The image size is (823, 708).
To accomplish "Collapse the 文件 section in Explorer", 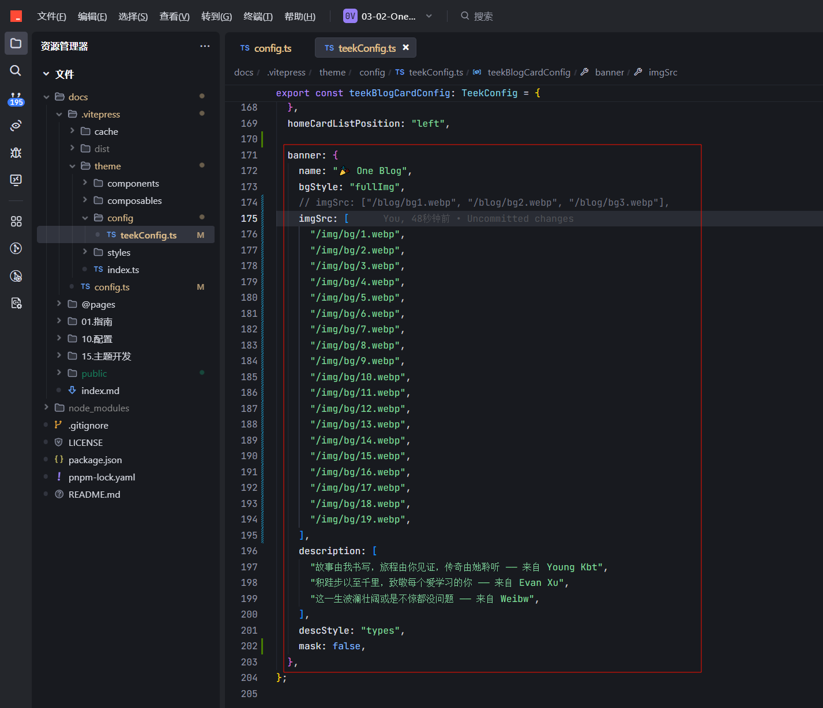I will pos(46,74).
